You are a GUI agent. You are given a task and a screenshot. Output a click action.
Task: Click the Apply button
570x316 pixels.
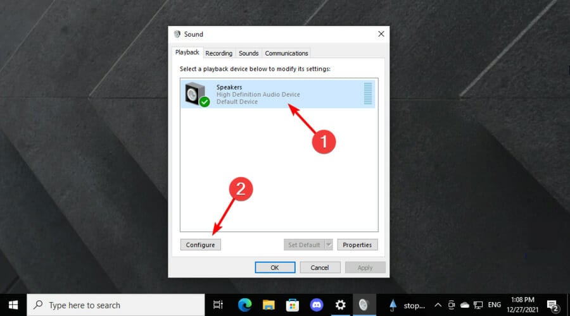tap(365, 267)
